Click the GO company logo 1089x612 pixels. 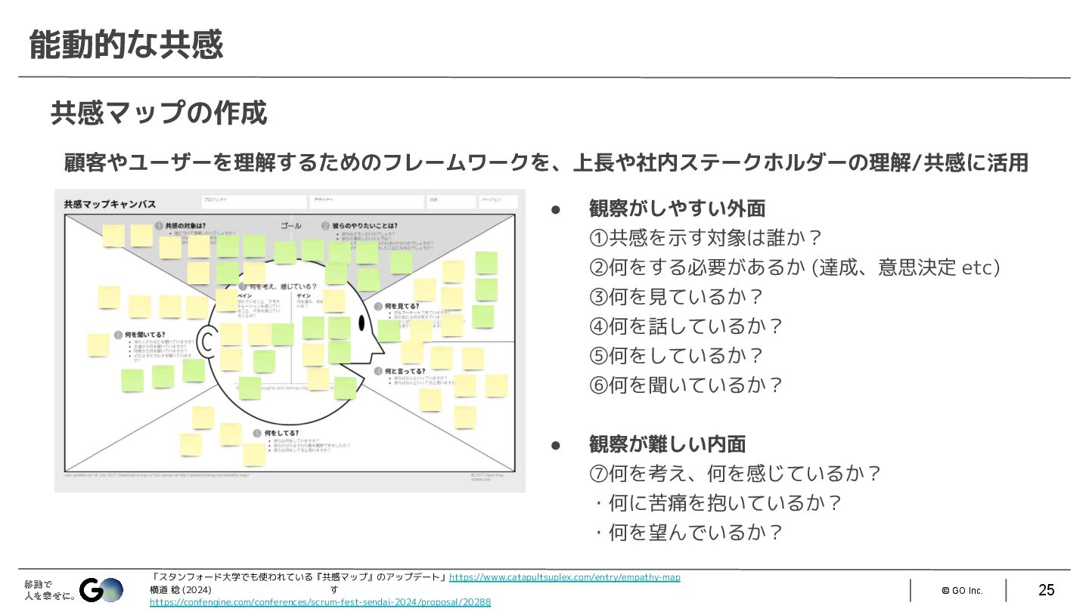click(101, 590)
